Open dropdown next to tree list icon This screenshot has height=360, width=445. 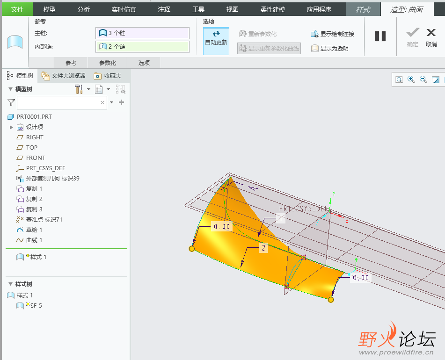point(109,89)
